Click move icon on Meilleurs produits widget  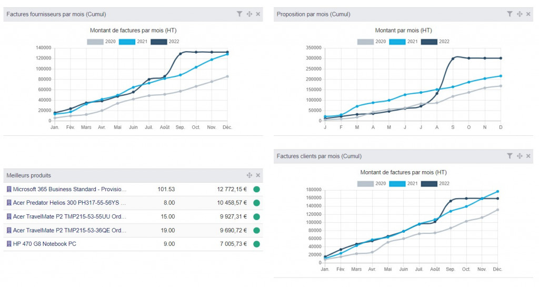(x=249, y=175)
